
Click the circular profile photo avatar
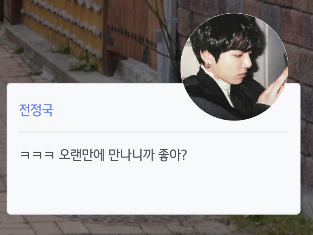234,67
